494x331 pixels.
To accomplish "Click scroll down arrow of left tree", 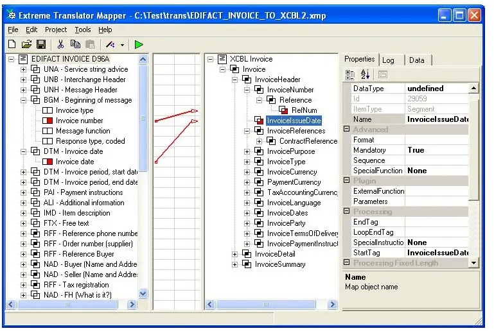I will [x=143, y=294].
